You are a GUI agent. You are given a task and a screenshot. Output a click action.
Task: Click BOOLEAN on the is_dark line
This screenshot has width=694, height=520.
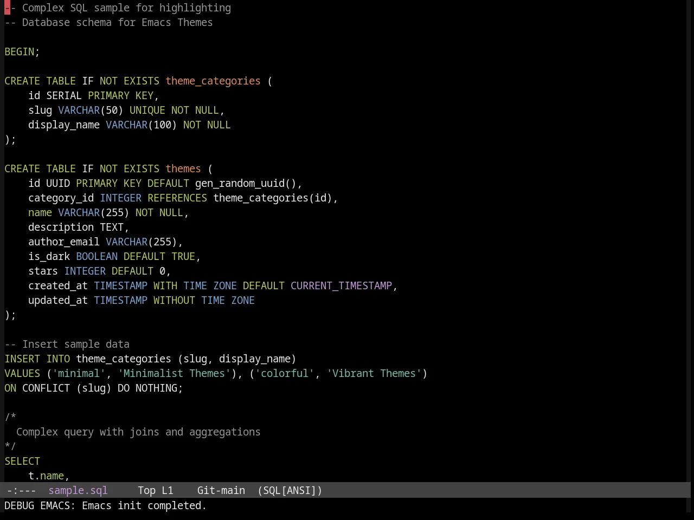97,257
